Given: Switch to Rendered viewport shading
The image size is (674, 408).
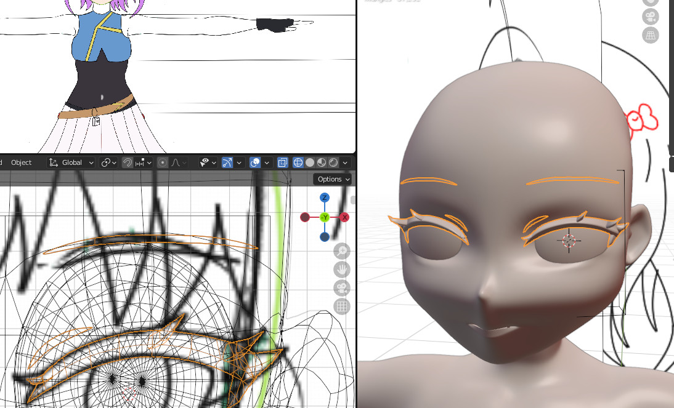Looking at the screenshot, I should pos(333,162).
